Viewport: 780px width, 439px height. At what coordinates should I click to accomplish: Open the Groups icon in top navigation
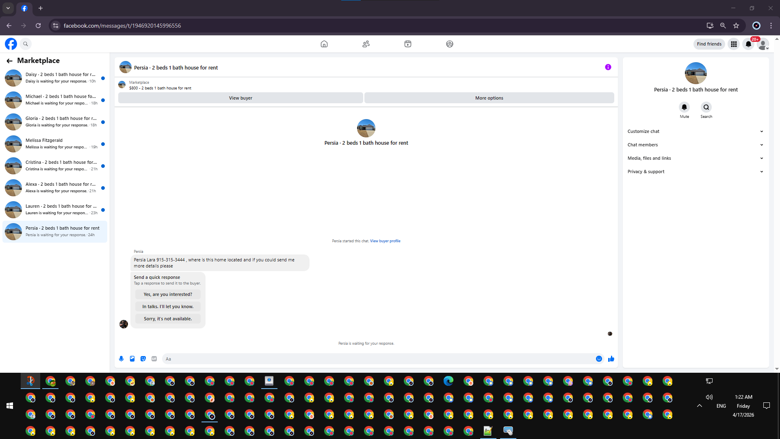[450, 44]
